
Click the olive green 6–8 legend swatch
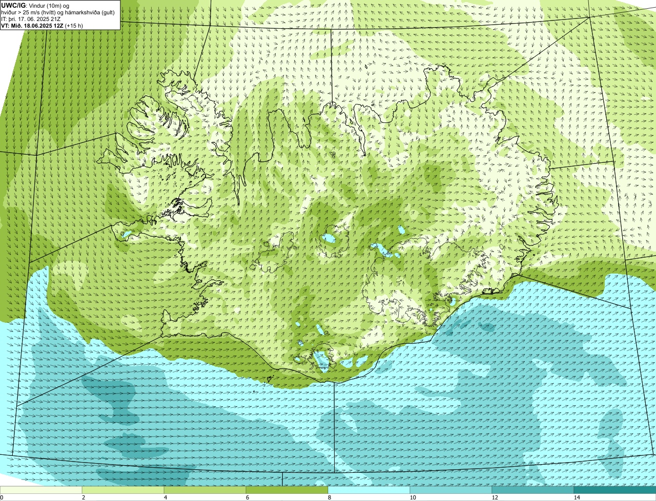click(287, 490)
